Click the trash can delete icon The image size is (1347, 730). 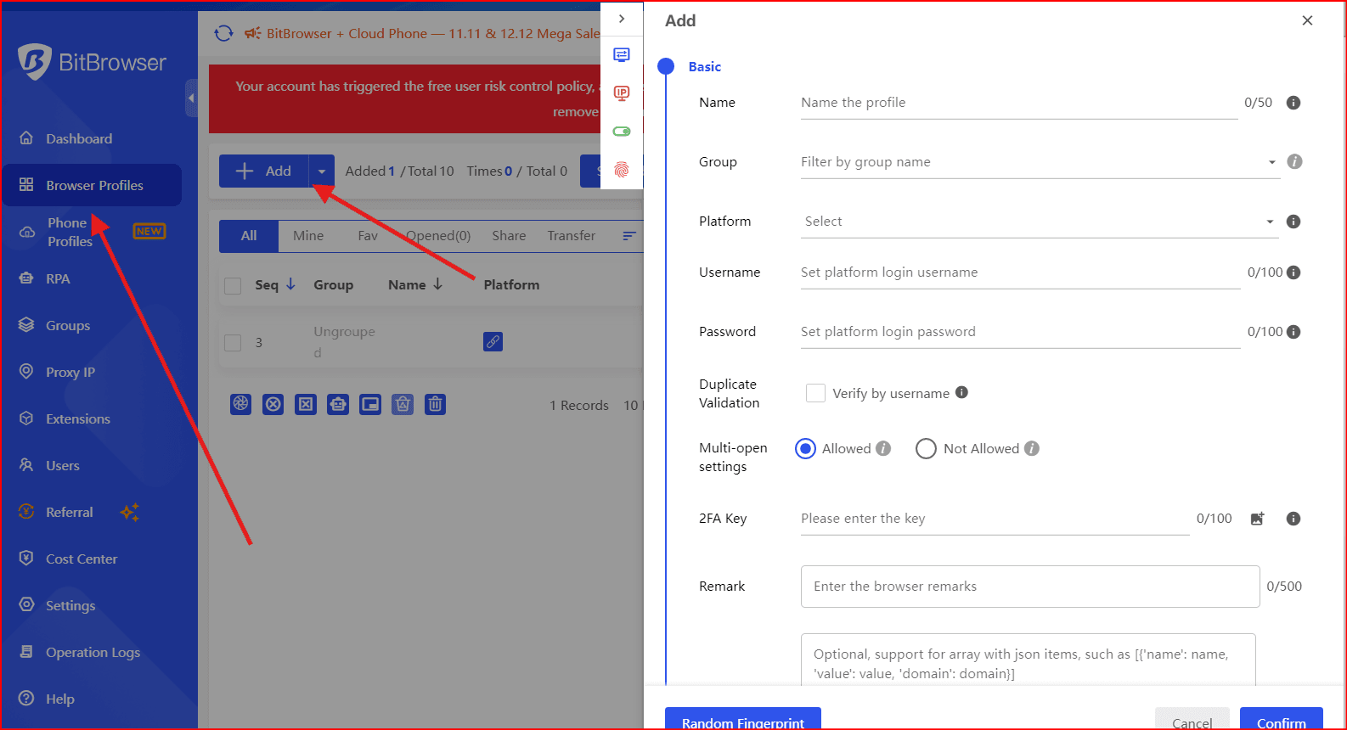(435, 404)
